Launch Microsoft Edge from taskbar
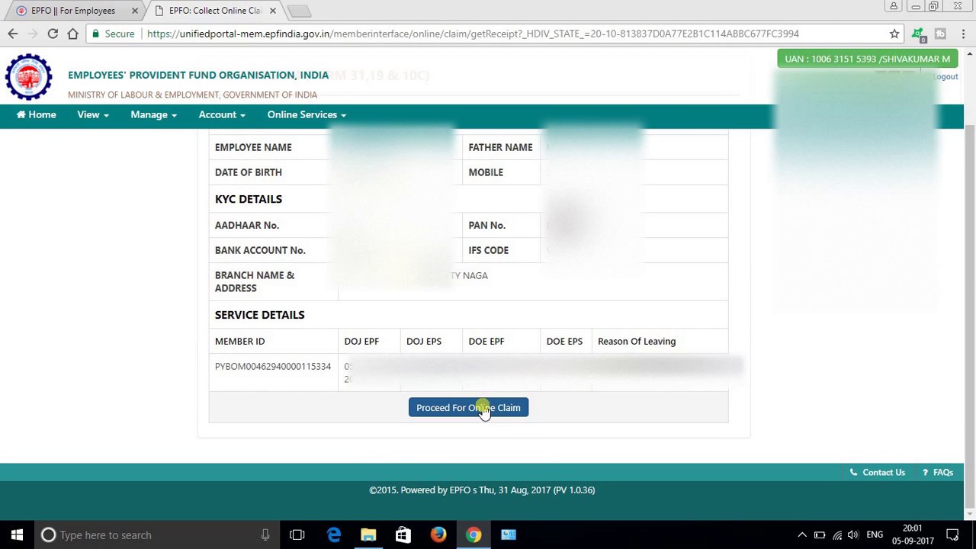 [x=334, y=535]
